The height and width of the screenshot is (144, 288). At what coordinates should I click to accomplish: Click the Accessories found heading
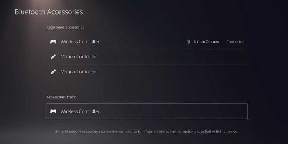[61, 97]
